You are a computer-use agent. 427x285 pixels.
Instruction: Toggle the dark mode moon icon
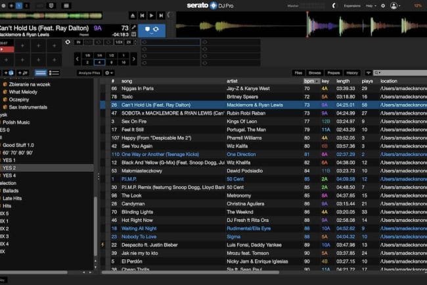tap(334, 6)
